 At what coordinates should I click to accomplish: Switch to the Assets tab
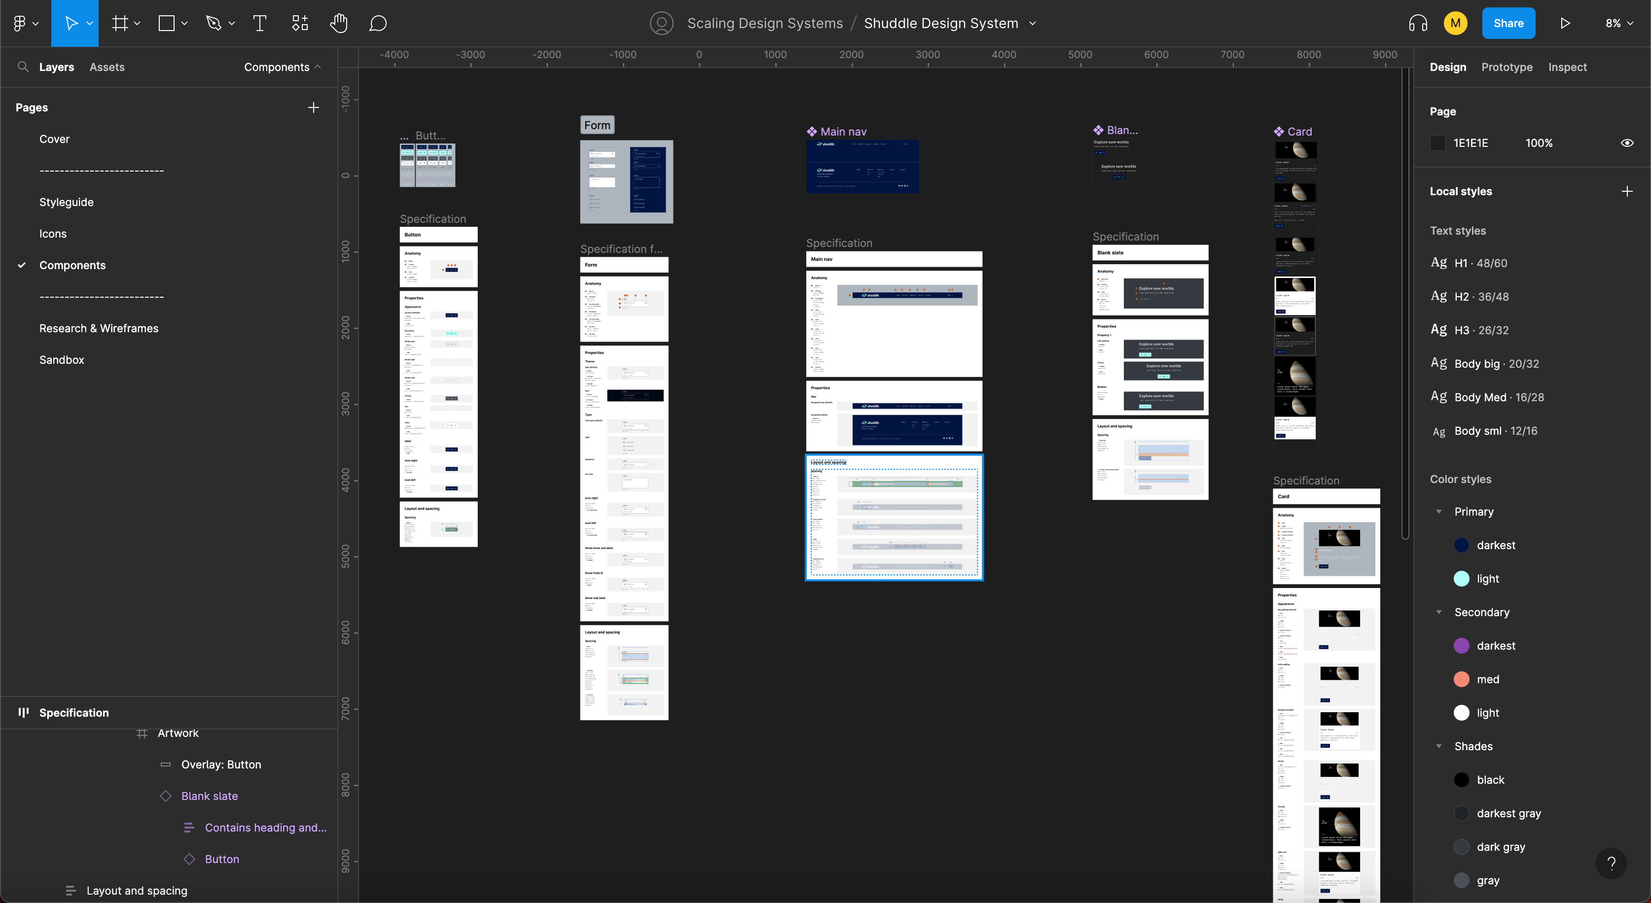pos(107,67)
